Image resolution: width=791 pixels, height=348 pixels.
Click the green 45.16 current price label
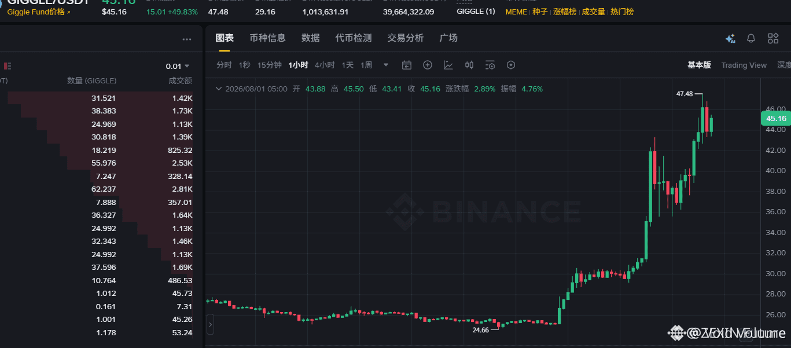tap(775, 118)
